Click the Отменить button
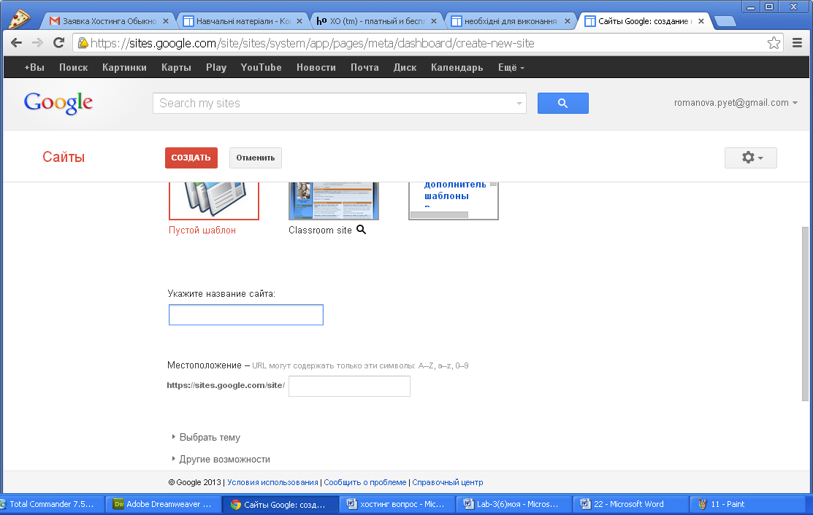The width and height of the screenshot is (813, 515). 256,158
